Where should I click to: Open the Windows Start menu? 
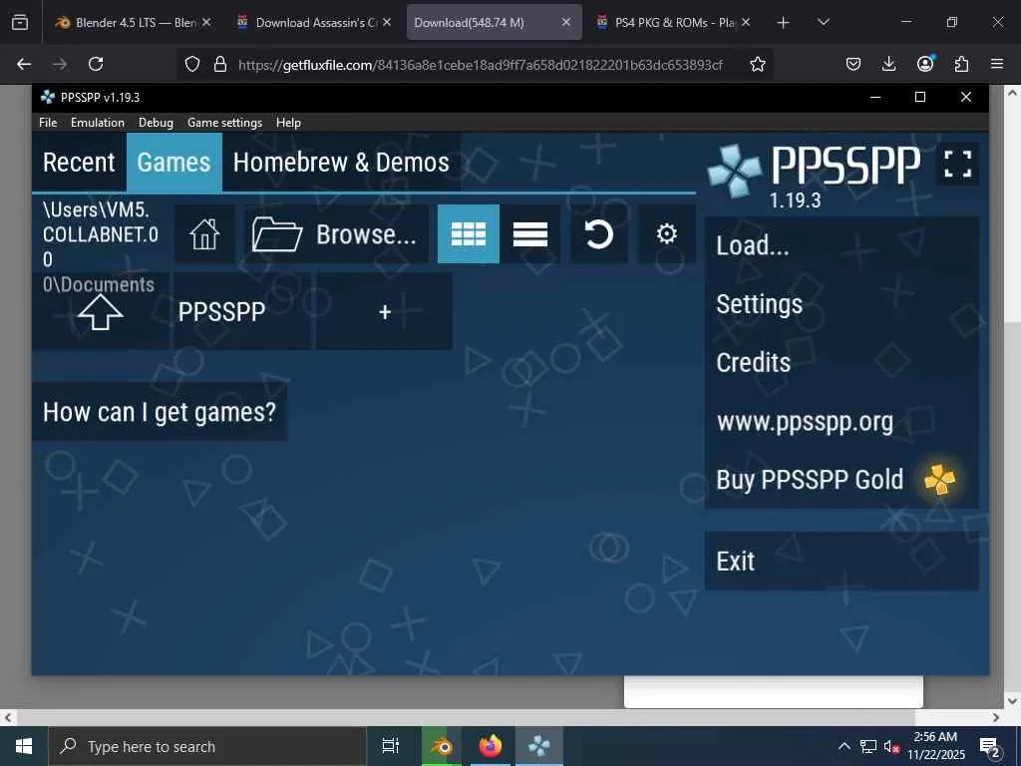tap(24, 746)
